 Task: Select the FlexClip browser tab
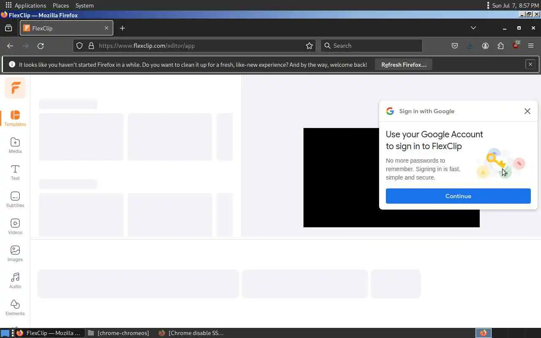66,28
